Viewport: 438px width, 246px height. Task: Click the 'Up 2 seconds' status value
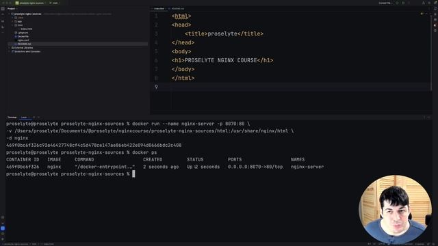click(x=203, y=167)
